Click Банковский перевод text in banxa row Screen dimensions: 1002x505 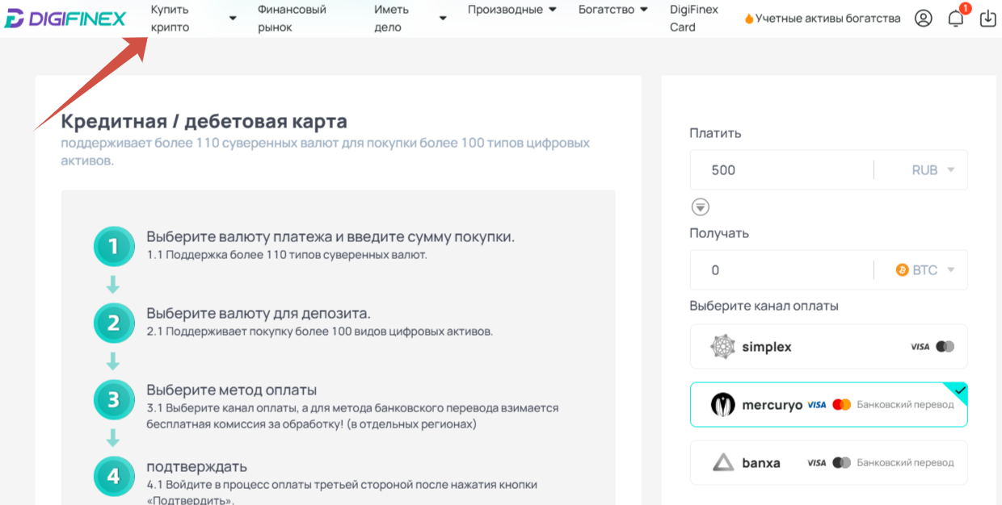point(905,463)
